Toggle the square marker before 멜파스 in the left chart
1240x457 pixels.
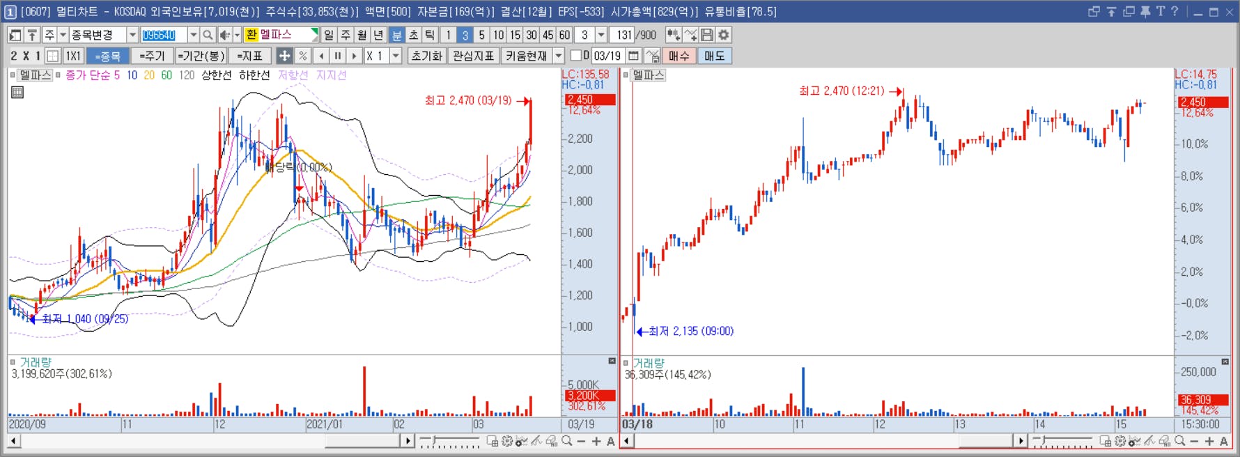(x=13, y=75)
